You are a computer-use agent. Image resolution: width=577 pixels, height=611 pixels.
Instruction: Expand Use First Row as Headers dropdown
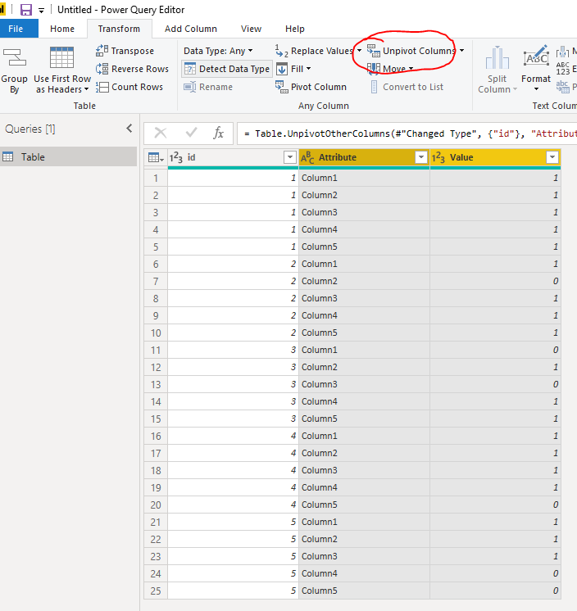coord(87,89)
